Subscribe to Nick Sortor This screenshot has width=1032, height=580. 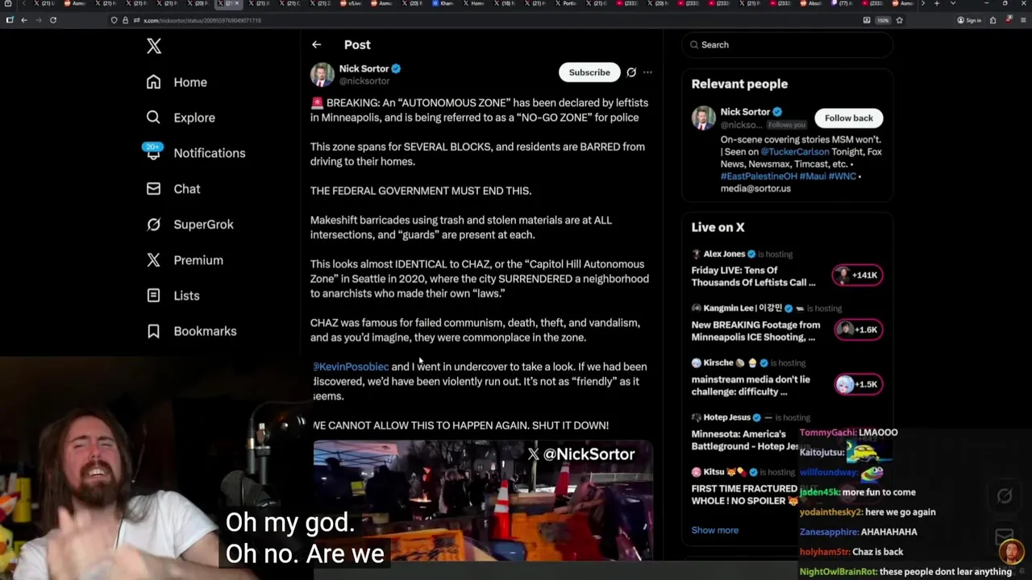(589, 72)
